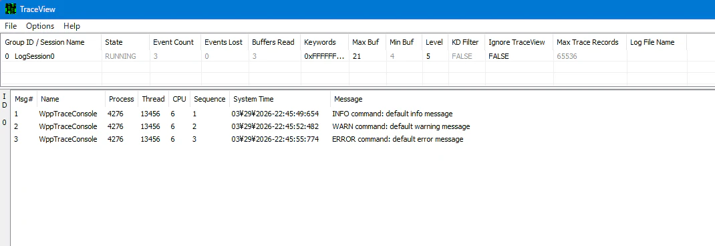The height and width of the screenshot is (246, 715).
Task: Click the Buffers Read column header
Action: (x=275, y=42)
